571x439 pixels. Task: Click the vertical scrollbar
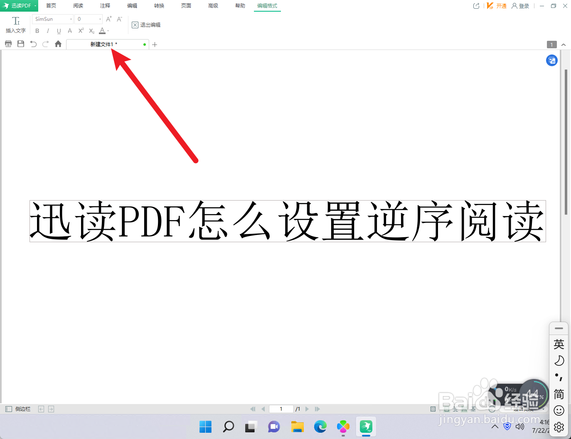click(x=566, y=141)
